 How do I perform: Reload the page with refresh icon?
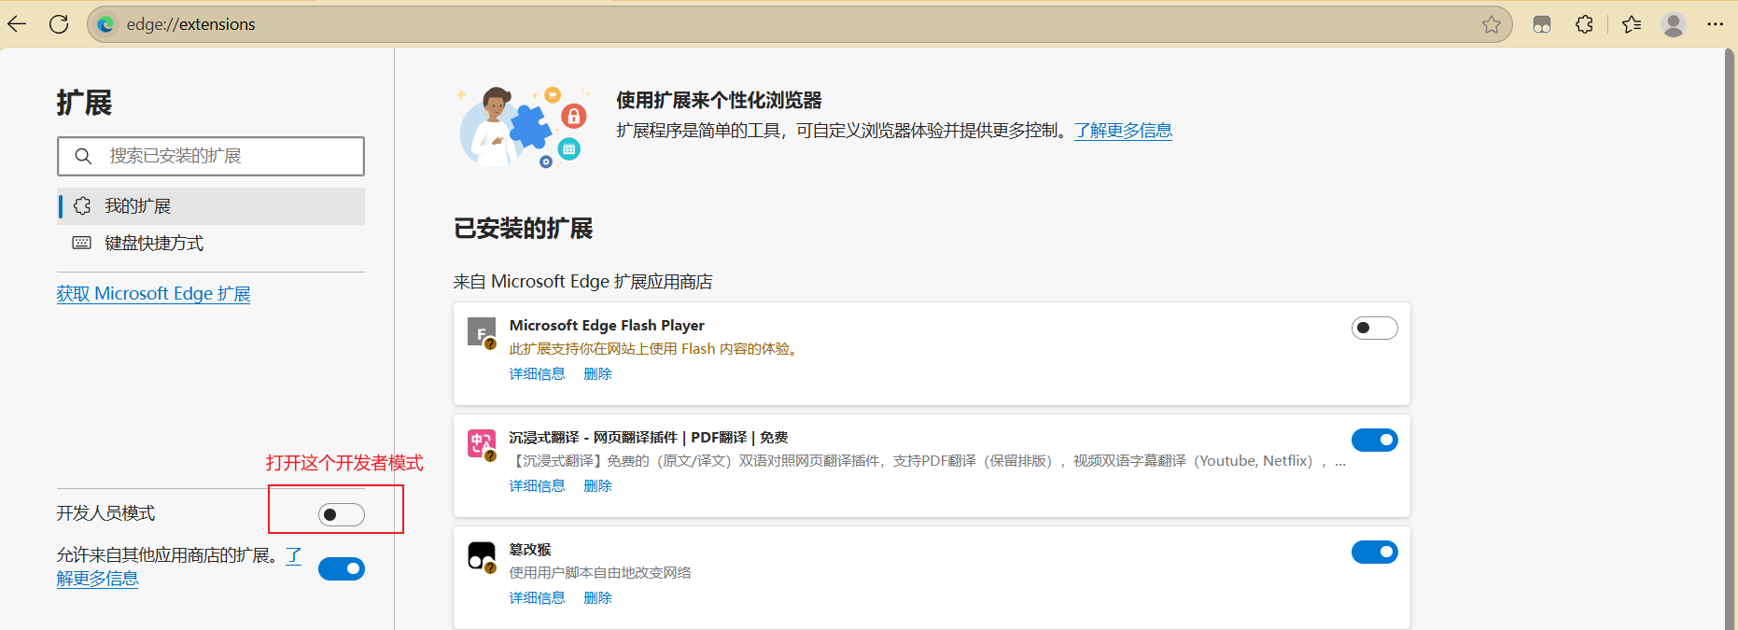click(x=59, y=24)
